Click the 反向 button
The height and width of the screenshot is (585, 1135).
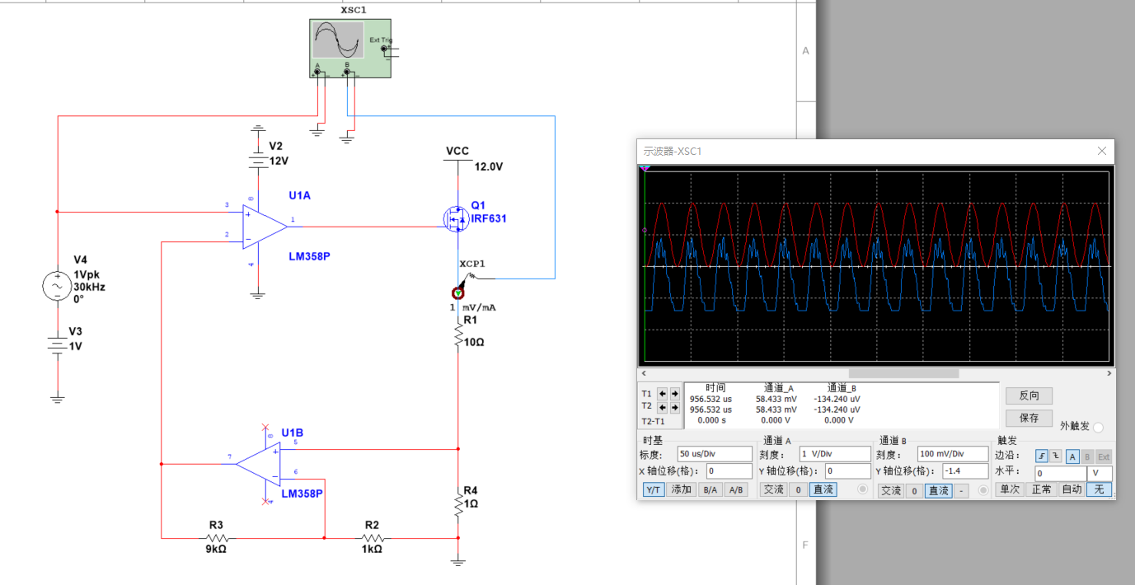point(1029,395)
